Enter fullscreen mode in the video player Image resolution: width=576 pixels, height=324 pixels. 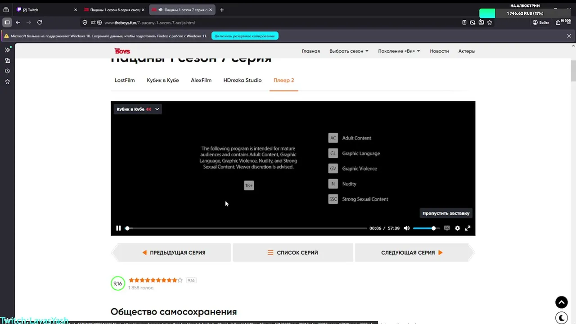468,228
